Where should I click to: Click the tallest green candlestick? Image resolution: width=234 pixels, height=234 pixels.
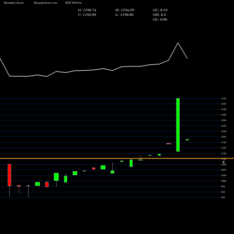tap(178, 125)
